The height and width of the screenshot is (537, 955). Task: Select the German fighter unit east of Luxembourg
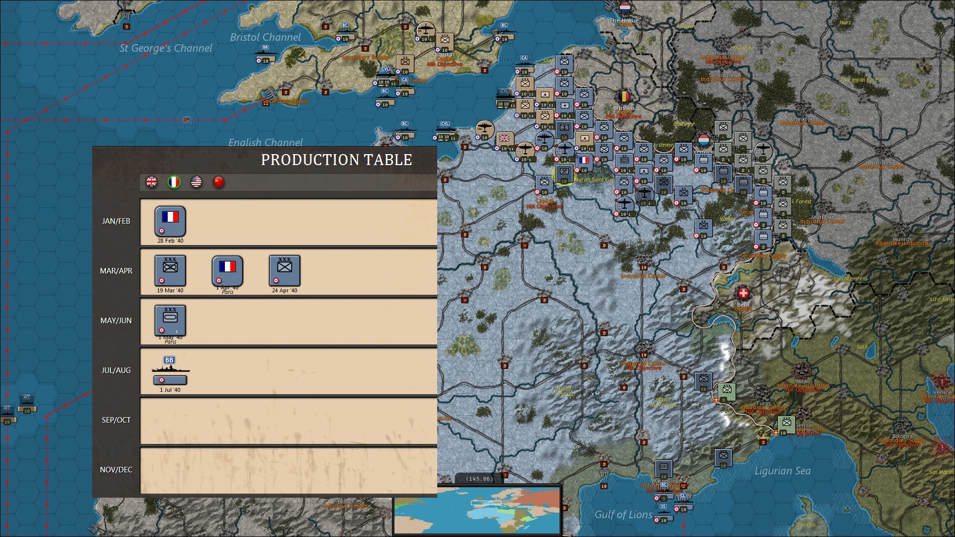point(763,151)
